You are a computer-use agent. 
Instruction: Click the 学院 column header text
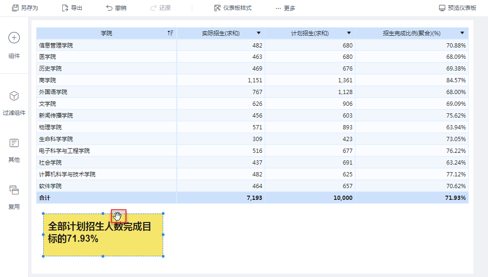(106, 33)
